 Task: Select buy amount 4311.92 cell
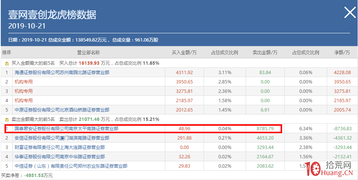click(184, 73)
